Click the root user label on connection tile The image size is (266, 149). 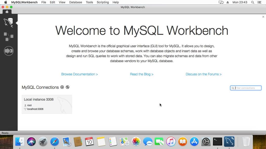29,105
